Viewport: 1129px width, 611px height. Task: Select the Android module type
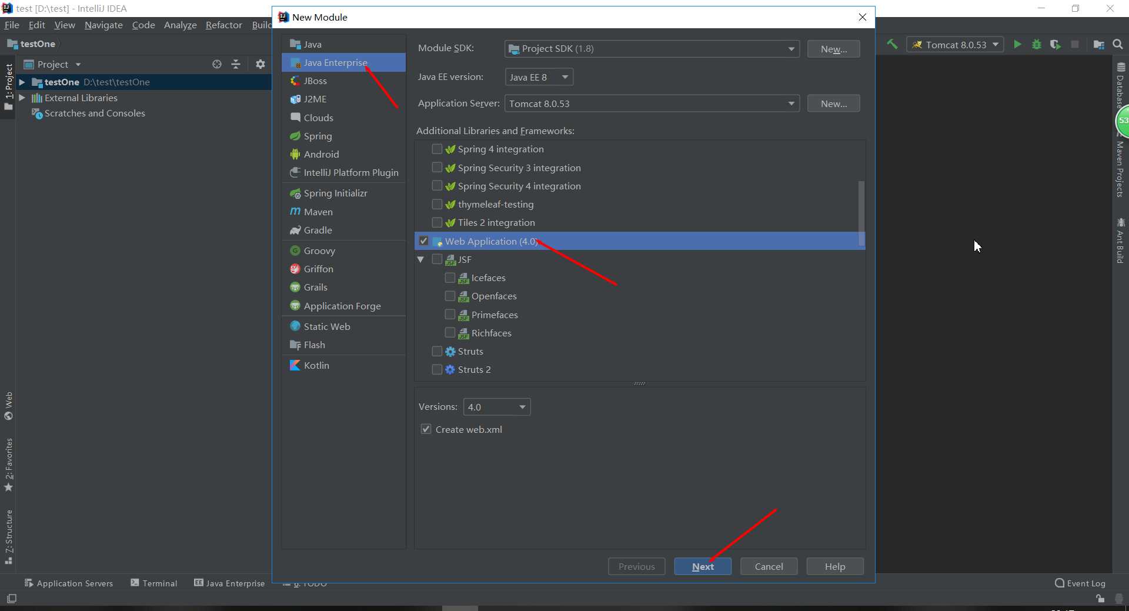pyautogui.click(x=343, y=154)
